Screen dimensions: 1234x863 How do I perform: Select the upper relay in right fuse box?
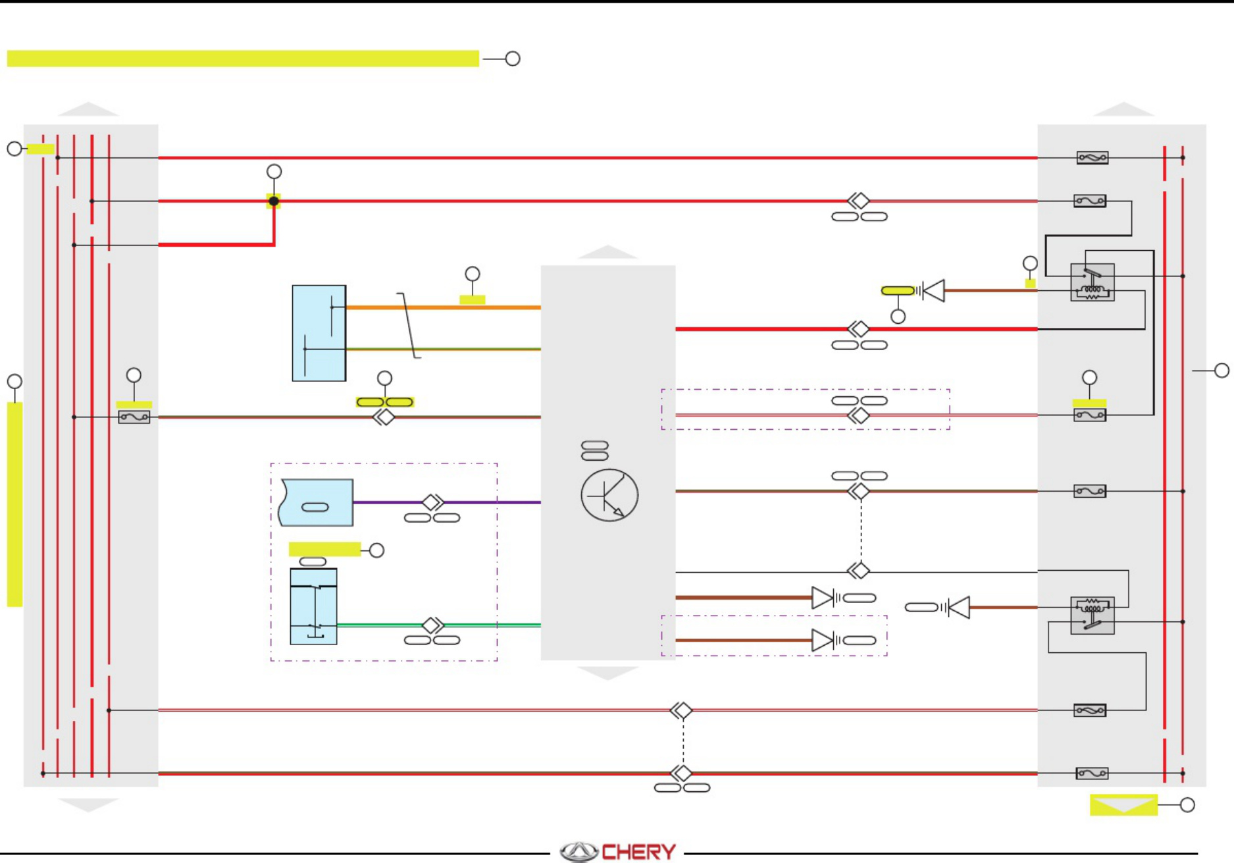click(1093, 282)
